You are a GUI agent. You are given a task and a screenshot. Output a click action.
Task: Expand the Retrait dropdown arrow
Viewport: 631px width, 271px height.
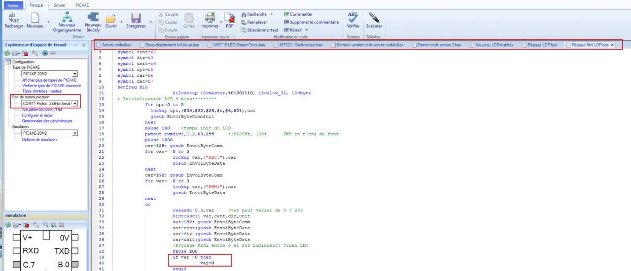[306, 30]
